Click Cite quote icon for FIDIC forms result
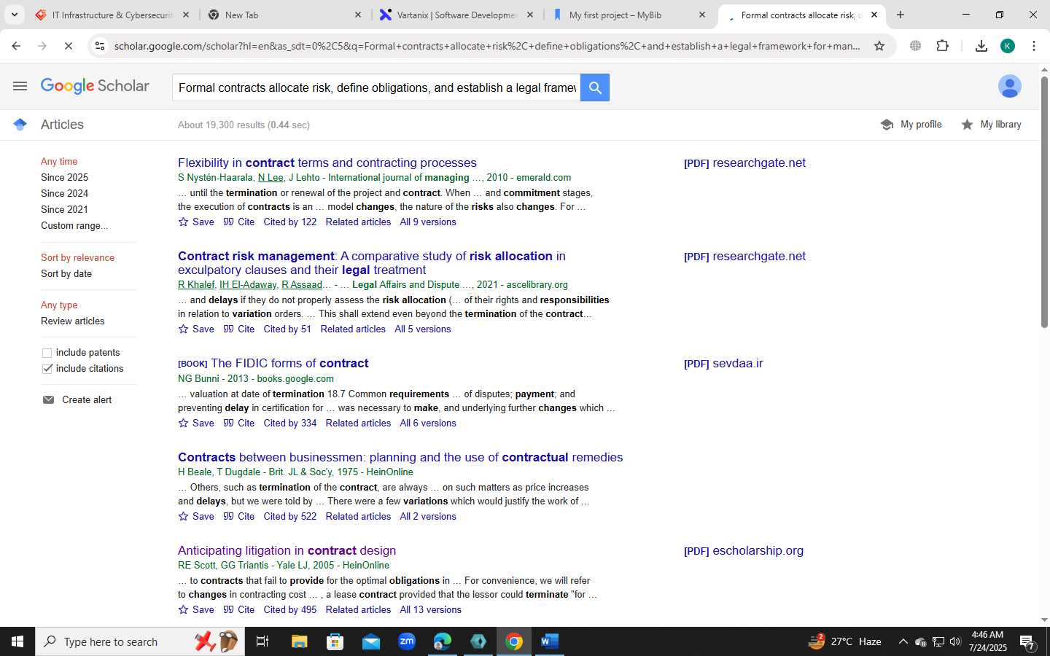Screen dimensions: 1050x656 tap(228, 423)
